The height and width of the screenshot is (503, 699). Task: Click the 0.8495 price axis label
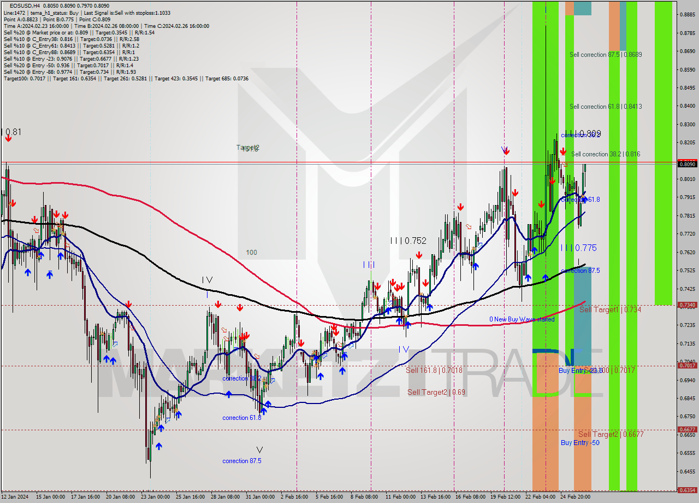coord(688,88)
